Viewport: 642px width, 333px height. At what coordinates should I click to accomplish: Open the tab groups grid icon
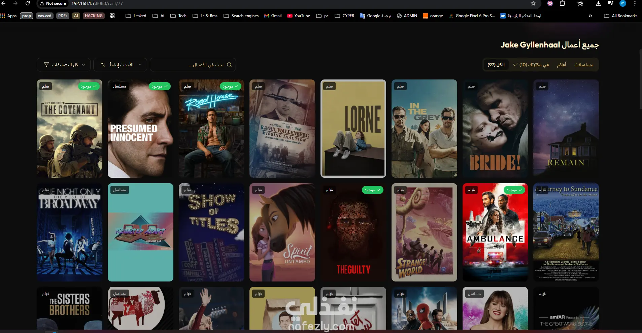click(x=112, y=16)
